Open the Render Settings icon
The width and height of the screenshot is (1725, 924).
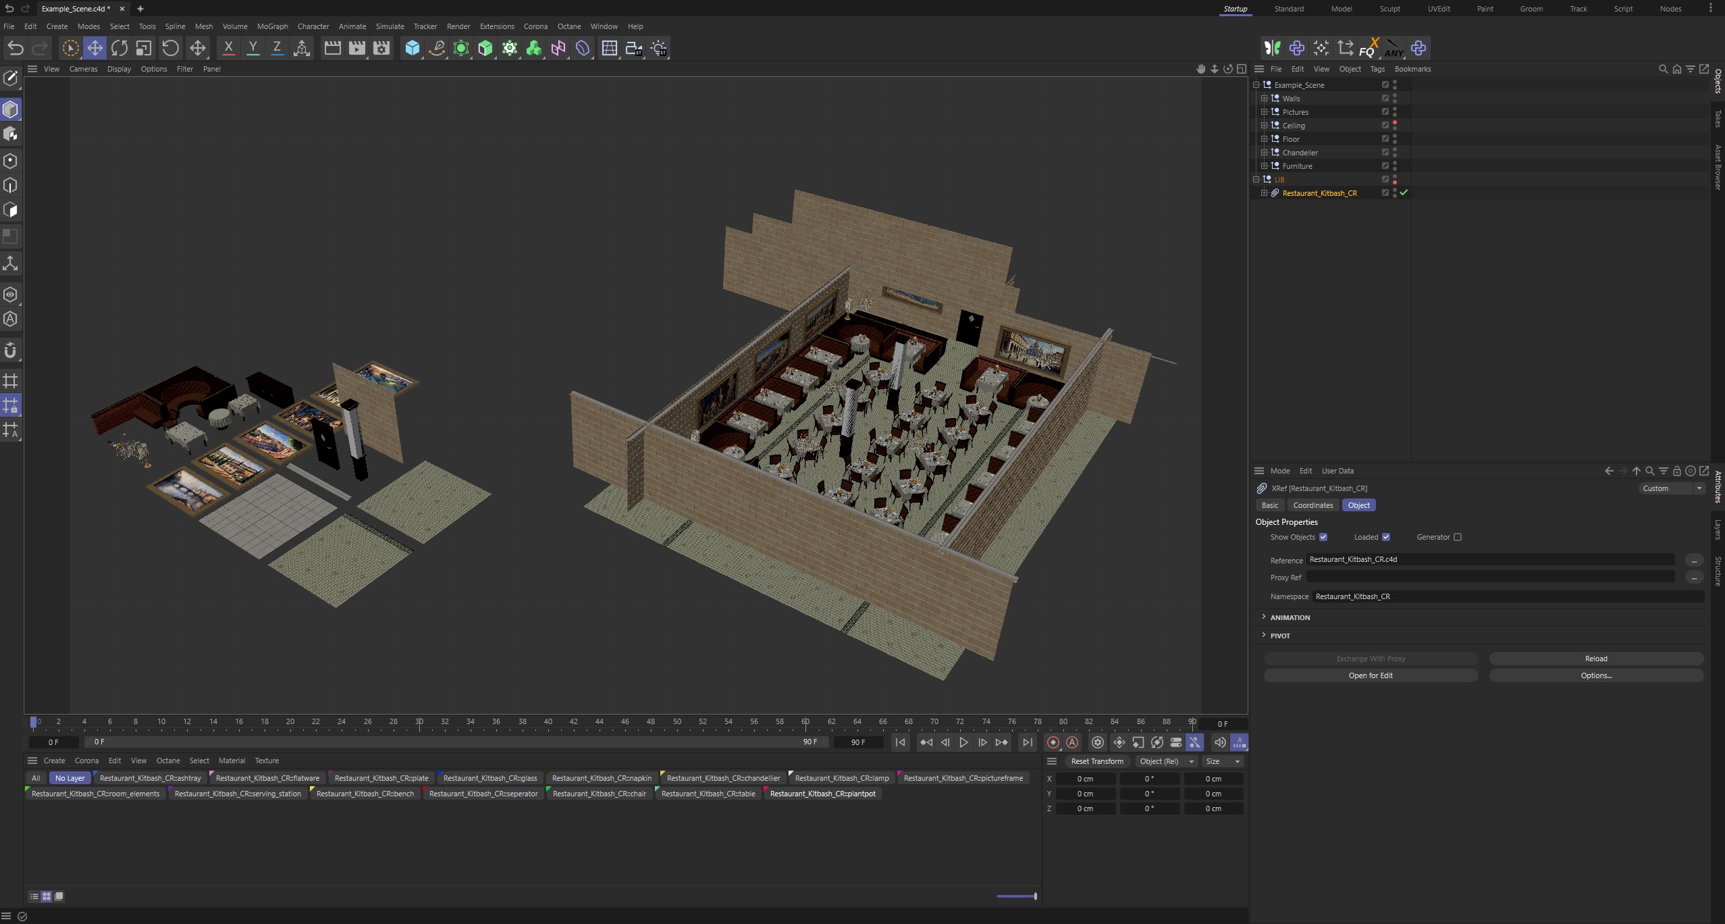(x=381, y=48)
